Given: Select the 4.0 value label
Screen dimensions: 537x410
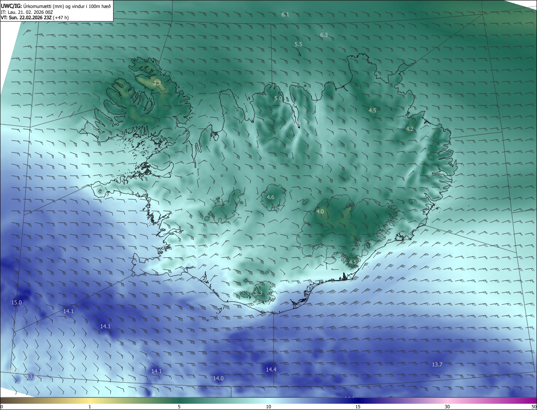Looking at the screenshot, I should pyautogui.click(x=320, y=212).
